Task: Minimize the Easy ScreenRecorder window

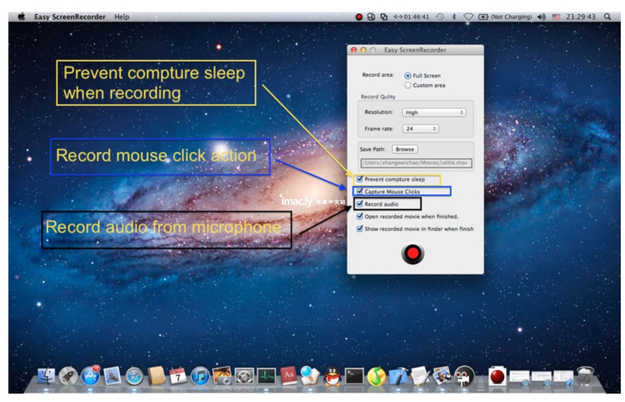Action: pyautogui.click(x=363, y=50)
